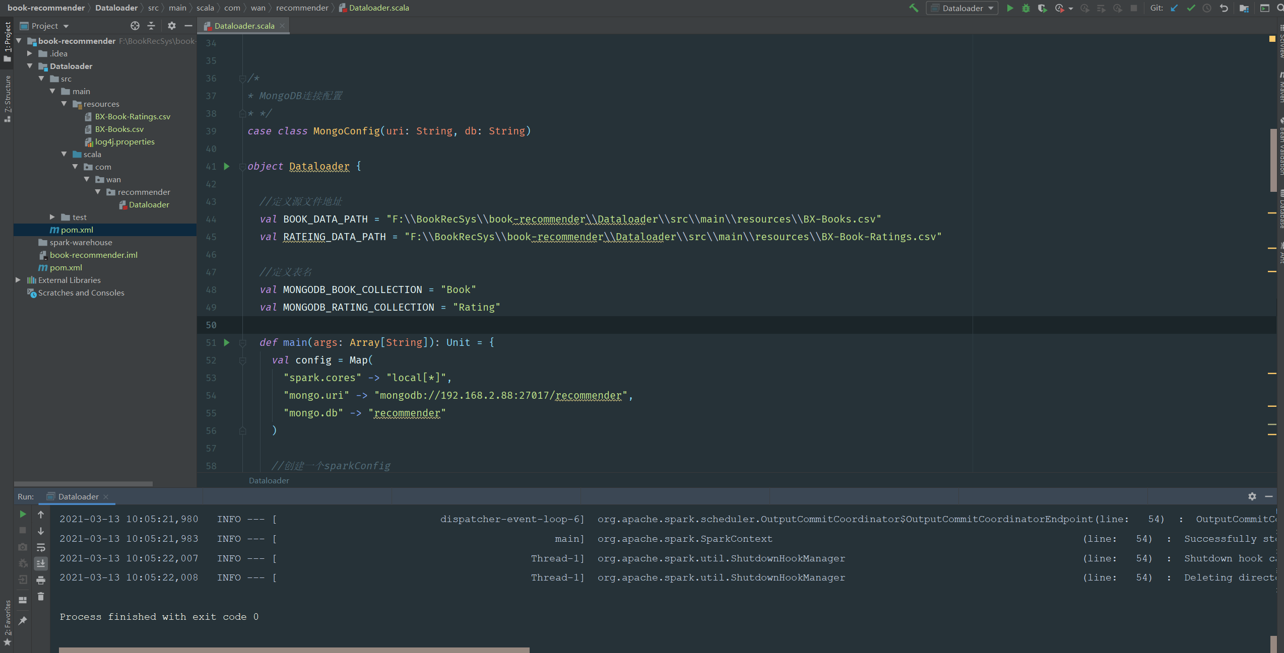Toggle the 2: Favorites side panel
Viewport: 1284px width, 653px height.
pyautogui.click(x=7, y=623)
